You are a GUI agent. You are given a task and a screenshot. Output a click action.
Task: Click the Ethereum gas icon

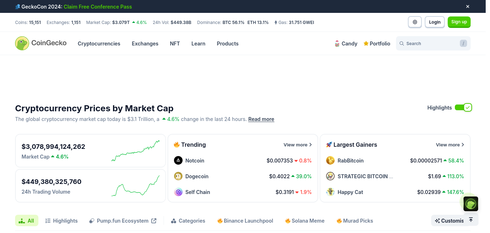275,22
